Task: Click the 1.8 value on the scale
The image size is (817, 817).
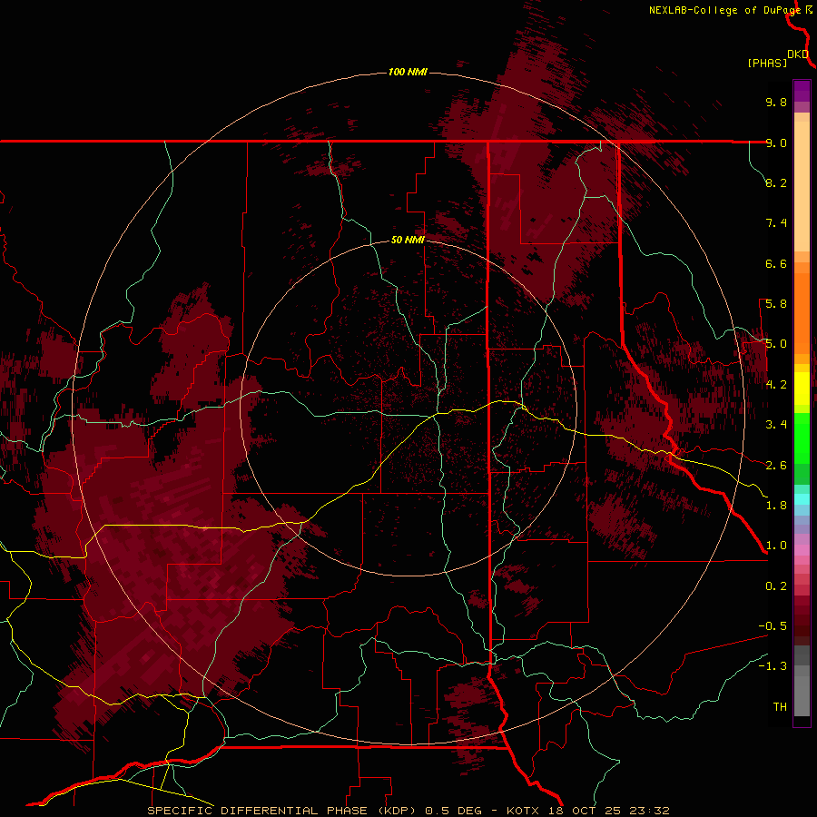Action: 776,506
